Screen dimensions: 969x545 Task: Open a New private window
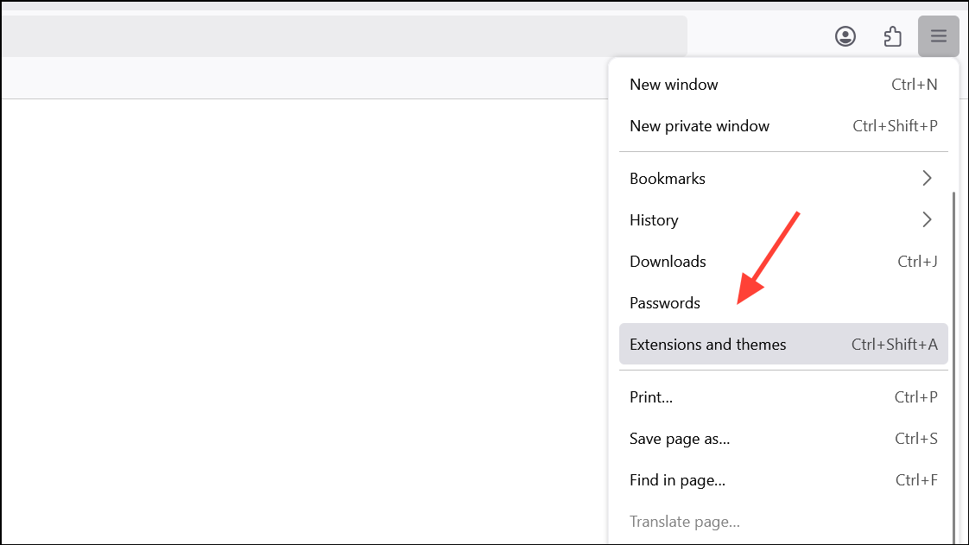pos(699,126)
